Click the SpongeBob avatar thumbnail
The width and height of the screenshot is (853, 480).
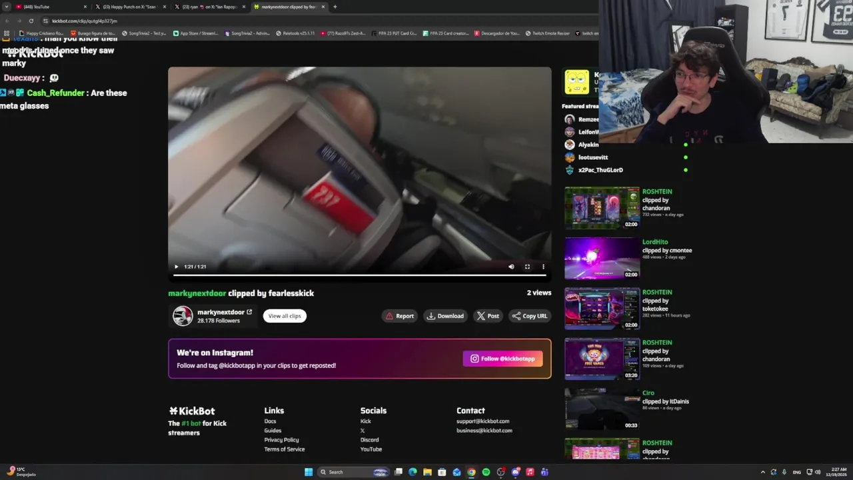click(x=577, y=82)
